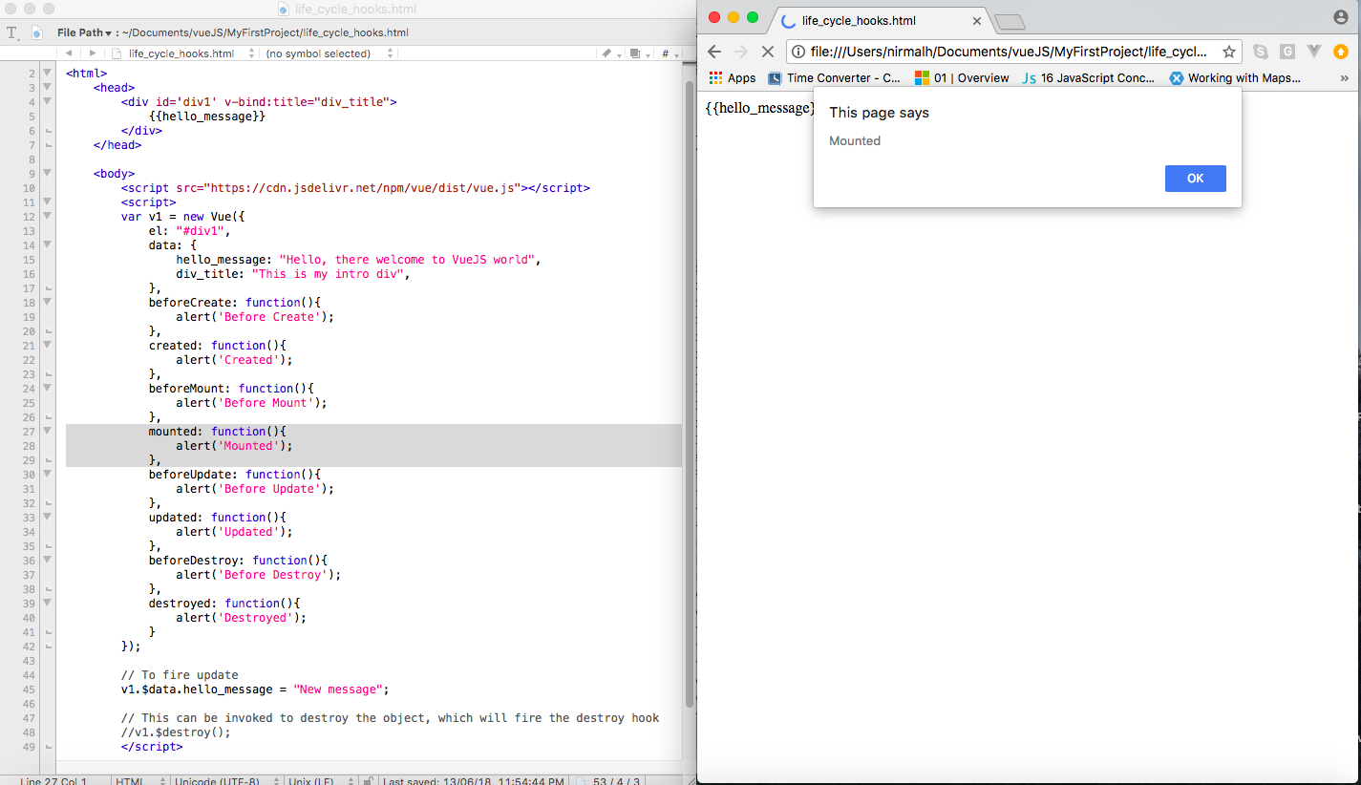Viewport: 1361px width, 785px height.
Task: Click the orange update arrow icon in Chrome
Action: coord(1341,52)
